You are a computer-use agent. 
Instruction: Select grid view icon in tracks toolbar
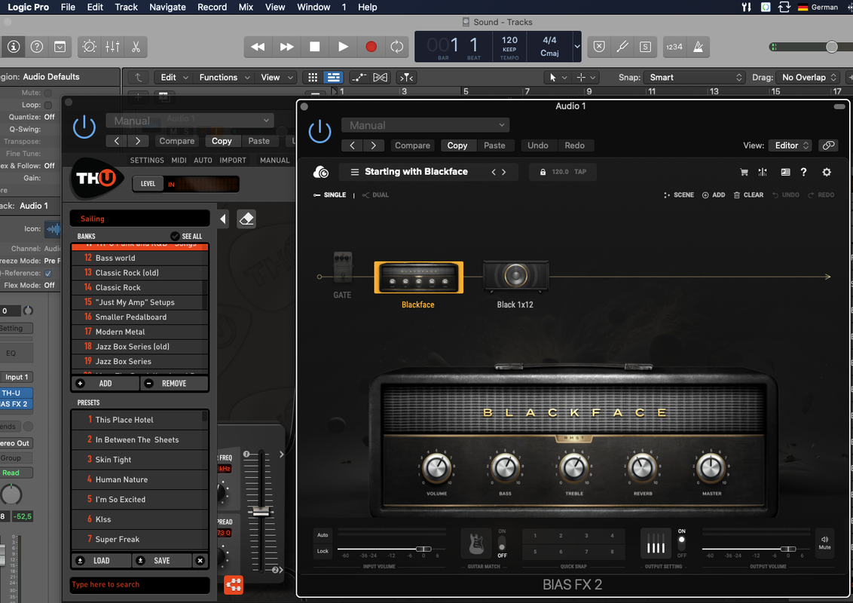coord(313,78)
